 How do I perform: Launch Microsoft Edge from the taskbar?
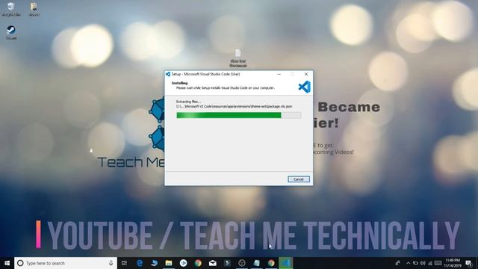tap(140, 263)
